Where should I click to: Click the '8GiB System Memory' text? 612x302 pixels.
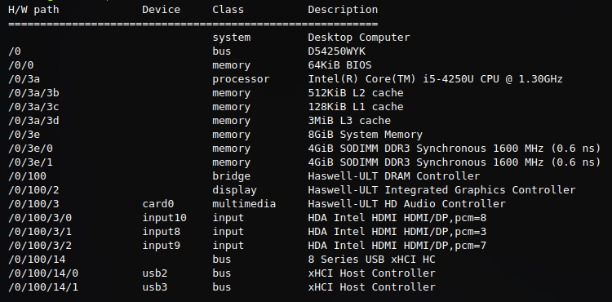[x=365, y=135]
